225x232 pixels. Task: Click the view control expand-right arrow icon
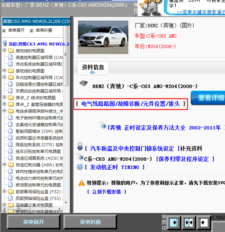tap(174, 222)
